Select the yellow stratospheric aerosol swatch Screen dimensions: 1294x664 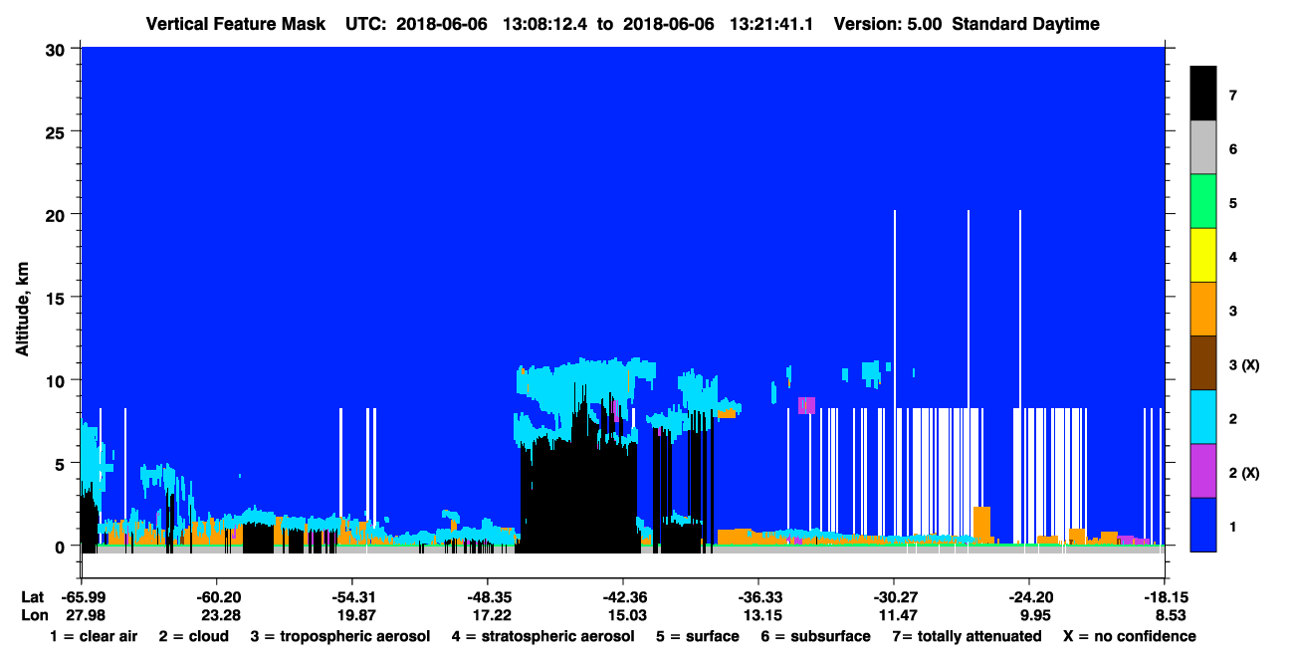point(1203,257)
